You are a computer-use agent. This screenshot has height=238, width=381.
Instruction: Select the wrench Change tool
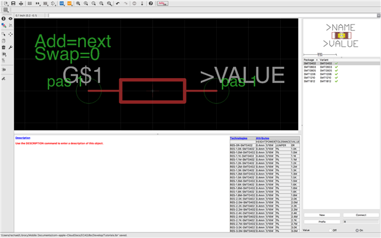click(10, 47)
